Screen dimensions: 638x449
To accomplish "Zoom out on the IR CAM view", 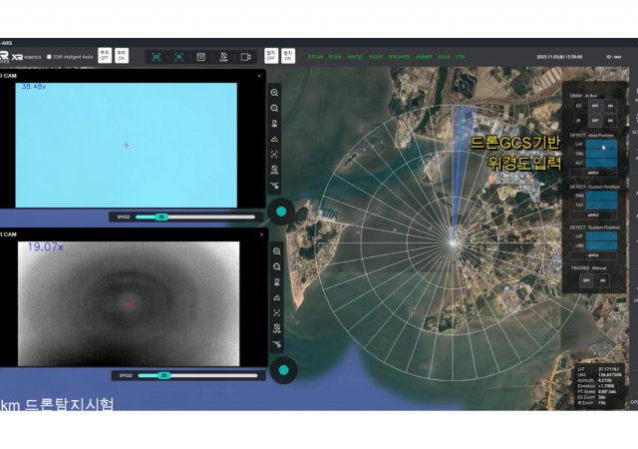I will pos(274,266).
